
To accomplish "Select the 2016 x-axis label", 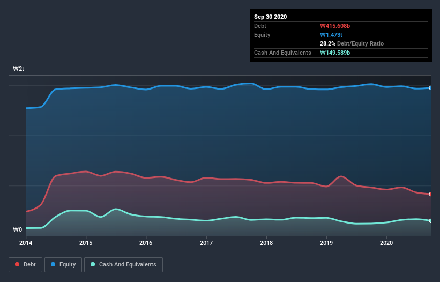I will coord(146,243).
